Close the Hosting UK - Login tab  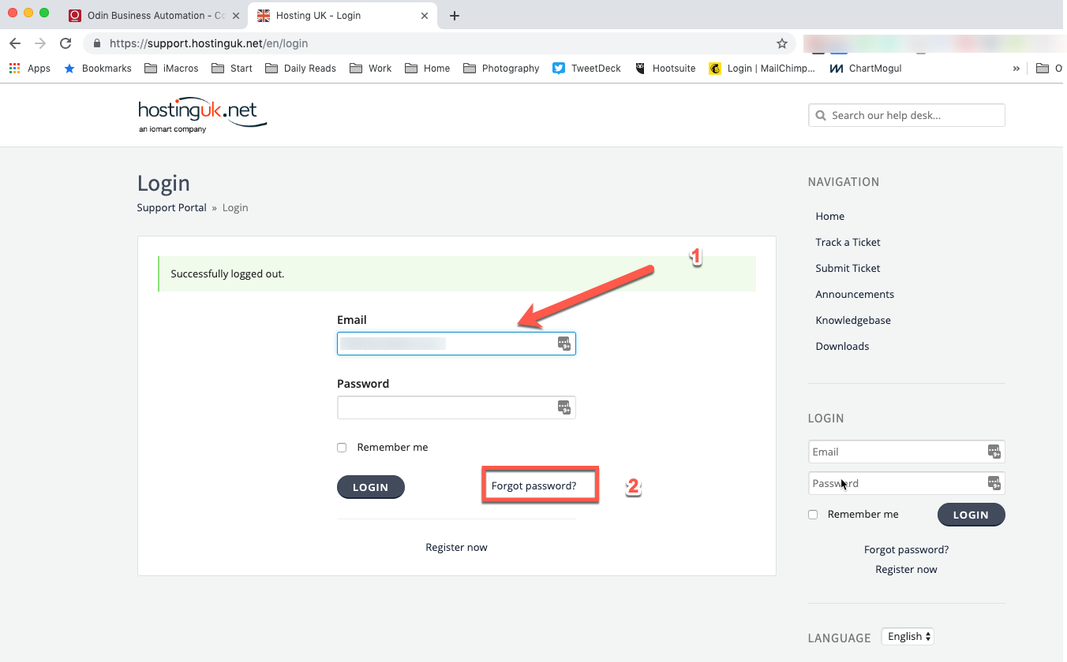click(x=425, y=16)
